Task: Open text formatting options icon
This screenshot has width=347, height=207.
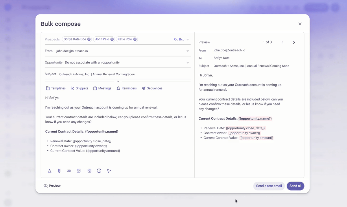Action: (50, 171)
